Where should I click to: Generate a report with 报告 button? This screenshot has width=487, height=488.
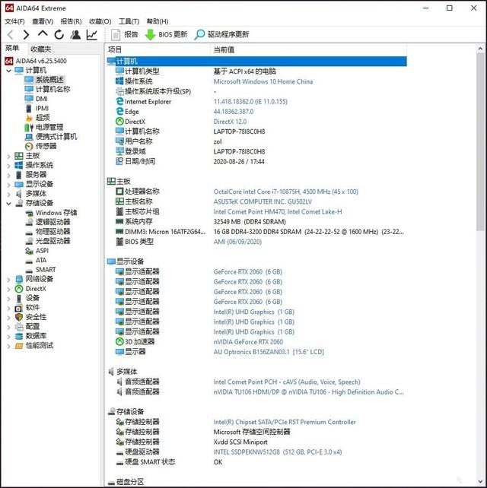[x=125, y=34]
